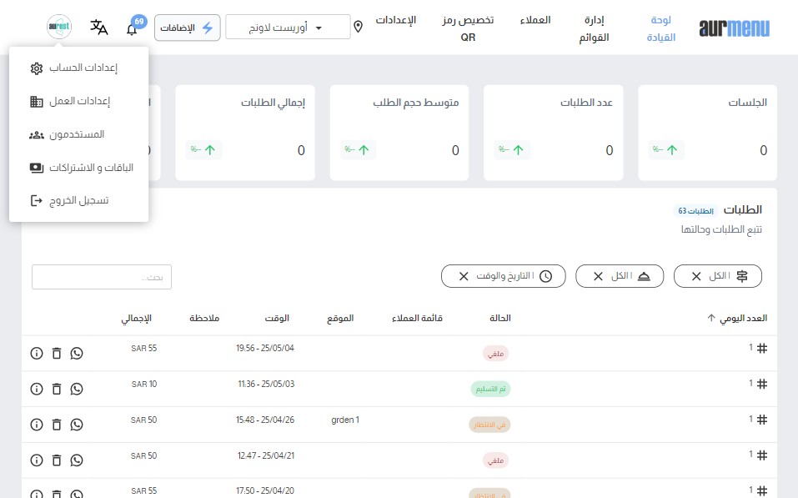Click the trash icon for 12:47 order
Image resolution: width=798 pixels, height=498 pixels.
[x=57, y=460]
